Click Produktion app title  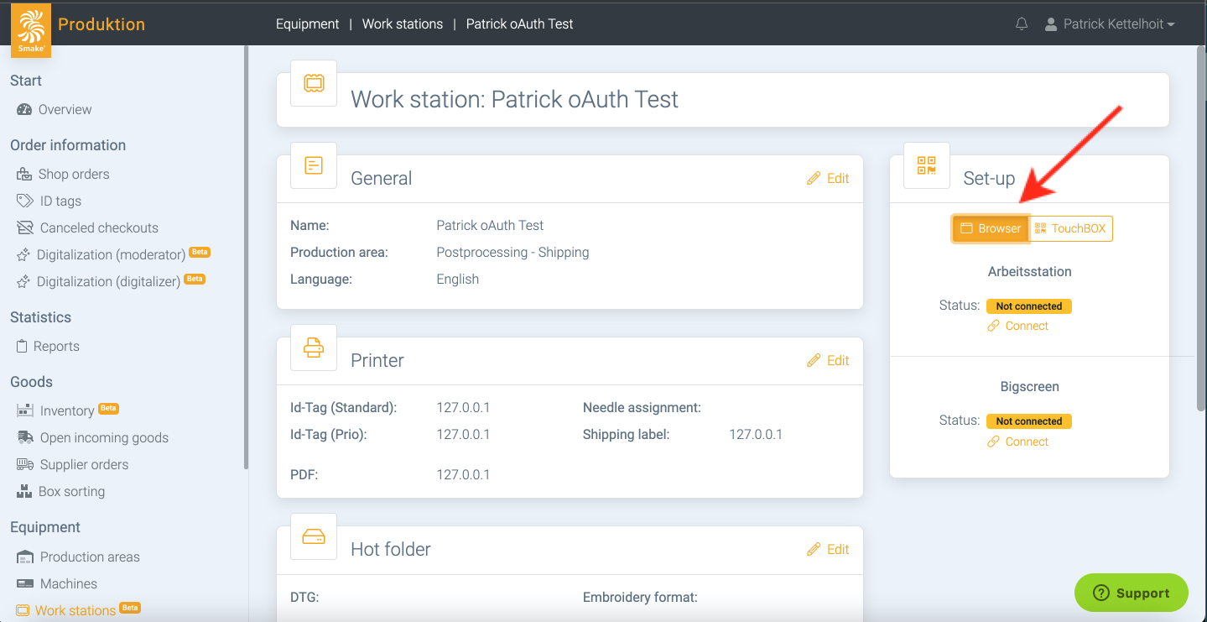pos(101,24)
